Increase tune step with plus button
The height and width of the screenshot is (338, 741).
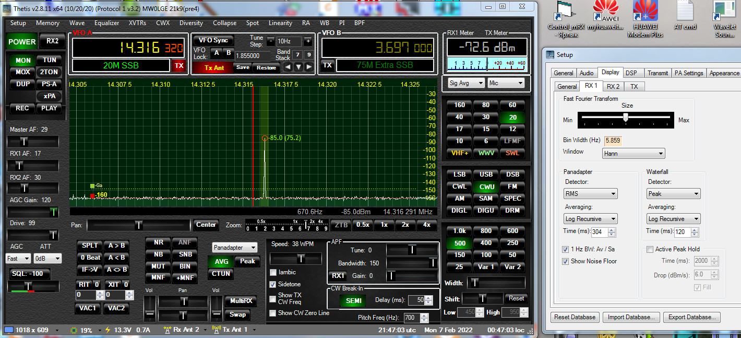click(x=308, y=41)
